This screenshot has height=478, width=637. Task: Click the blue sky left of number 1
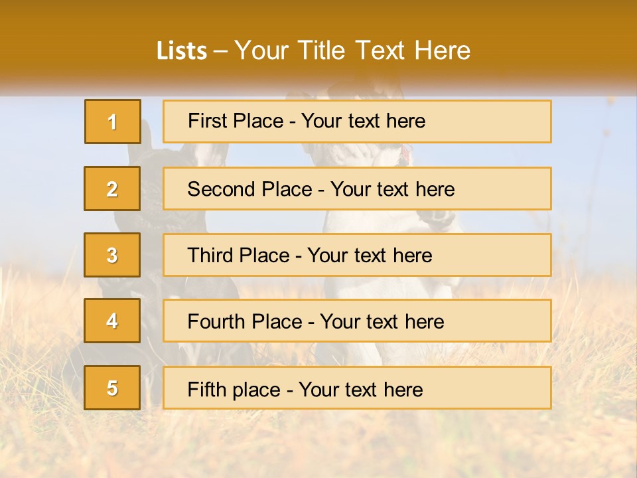(x=40, y=126)
